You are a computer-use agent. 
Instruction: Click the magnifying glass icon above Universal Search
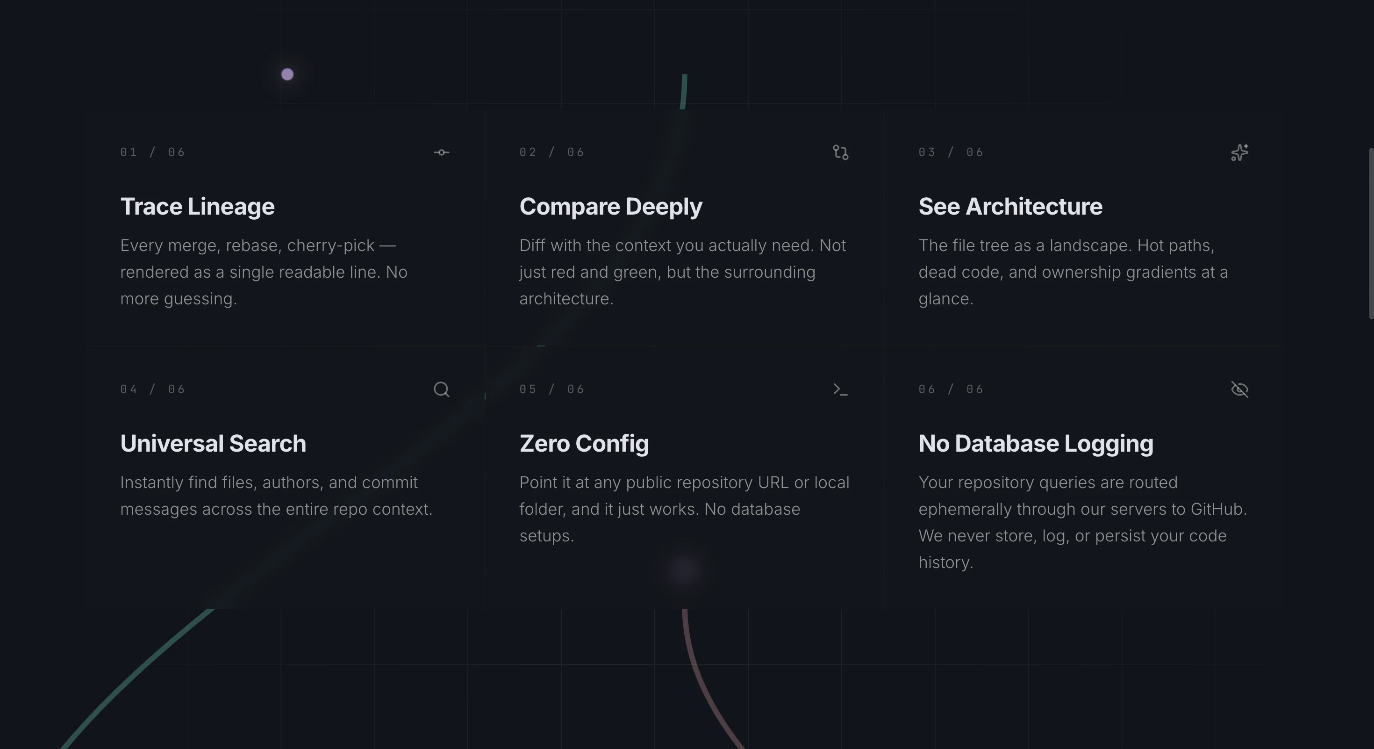pos(441,389)
